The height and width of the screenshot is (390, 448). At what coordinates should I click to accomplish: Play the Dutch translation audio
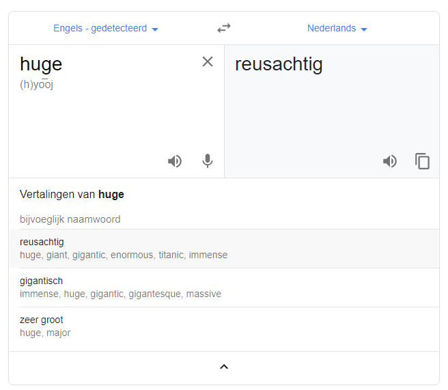(x=390, y=161)
